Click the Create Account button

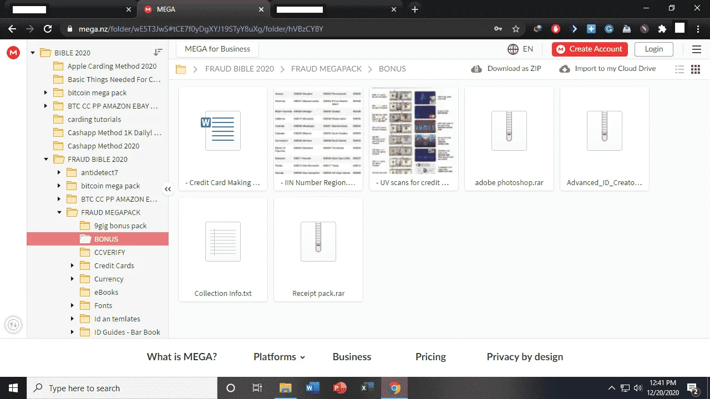(x=590, y=49)
